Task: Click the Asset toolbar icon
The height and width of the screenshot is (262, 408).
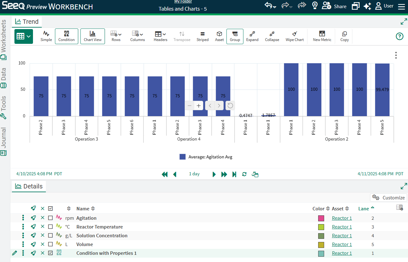Action: (219, 36)
